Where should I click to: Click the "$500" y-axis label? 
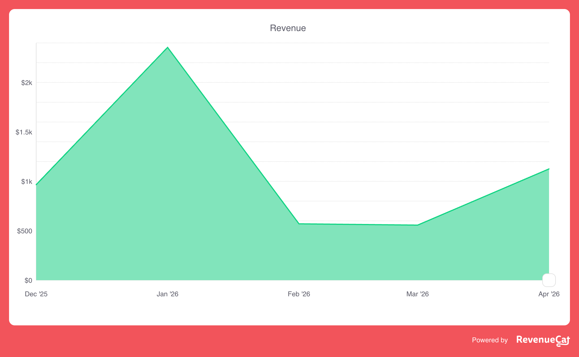click(25, 231)
